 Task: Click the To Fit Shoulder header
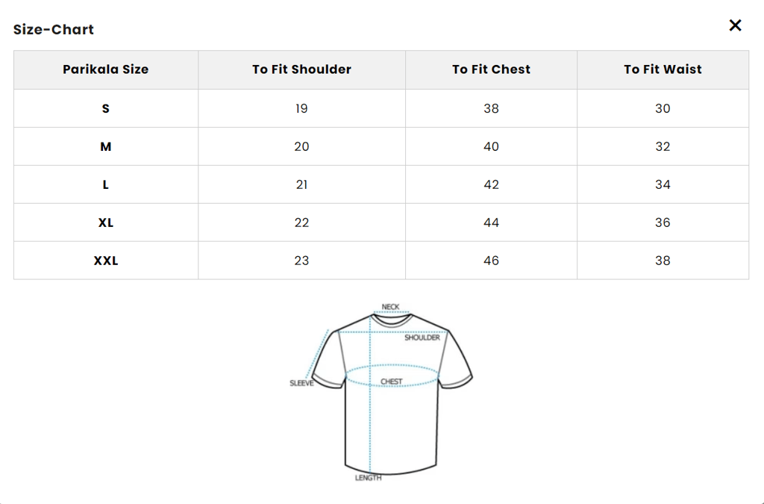(x=301, y=69)
